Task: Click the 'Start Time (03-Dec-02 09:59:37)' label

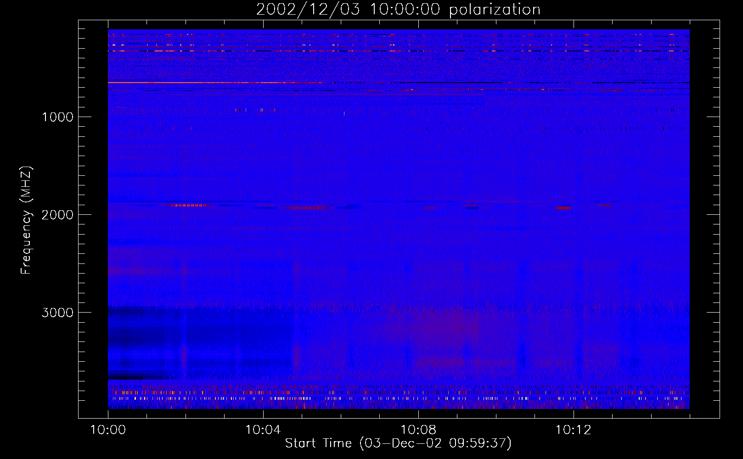Action: [398, 443]
